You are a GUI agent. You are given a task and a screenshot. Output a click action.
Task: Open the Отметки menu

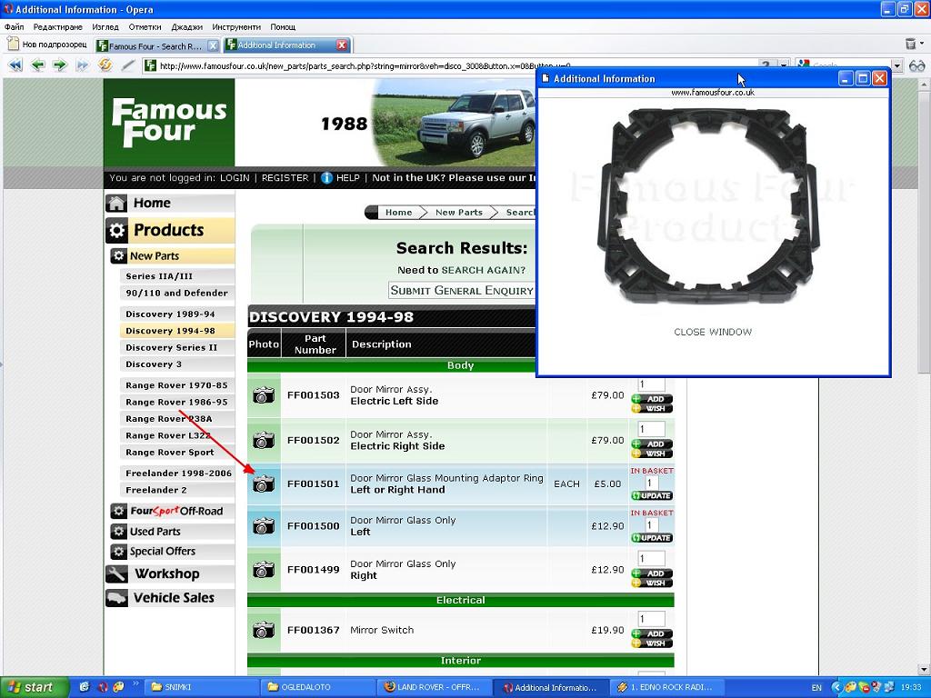[x=145, y=26]
